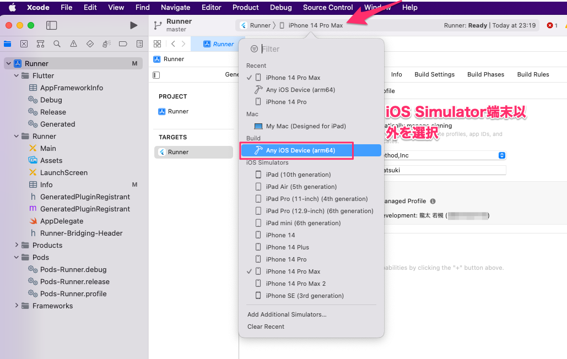This screenshot has width=567, height=359.
Task: Open the Source Control navigator
Action: (x=24, y=44)
